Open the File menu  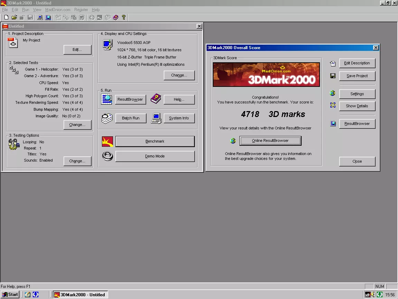(5, 10)
